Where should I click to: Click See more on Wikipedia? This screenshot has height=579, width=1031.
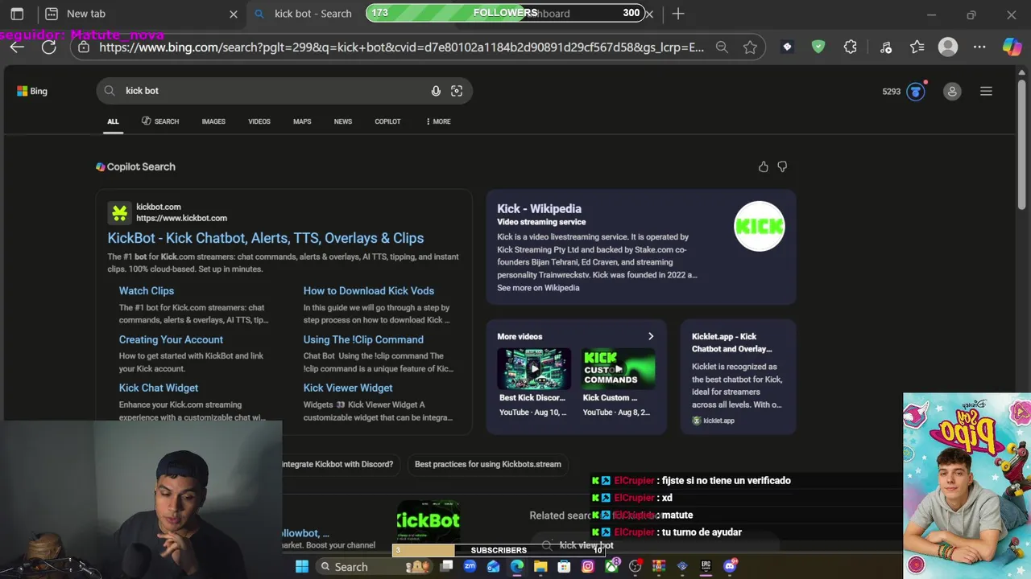[538, 288]
